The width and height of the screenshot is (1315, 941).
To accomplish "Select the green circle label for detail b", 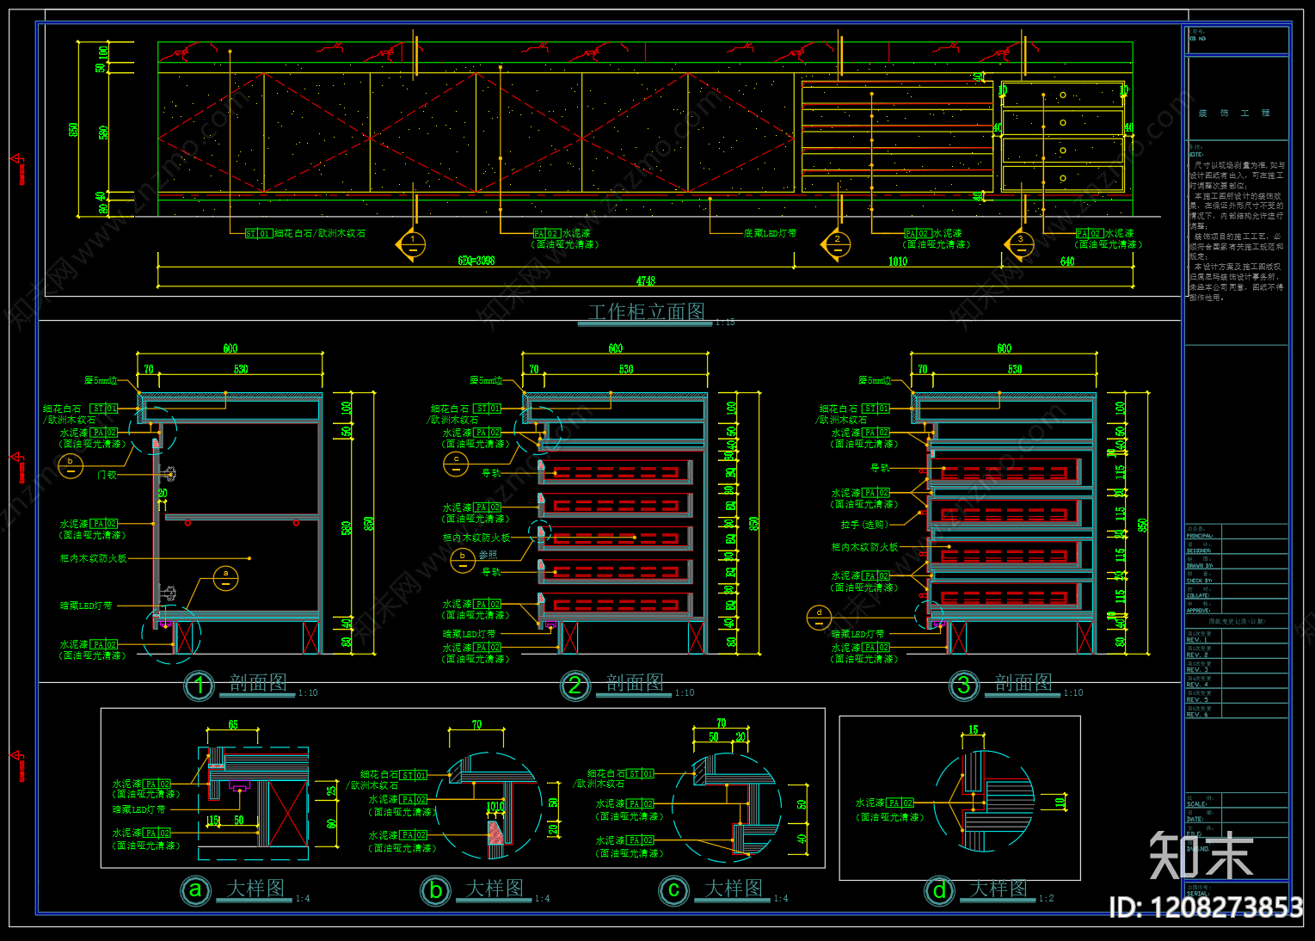I will [x=436, y=889].
